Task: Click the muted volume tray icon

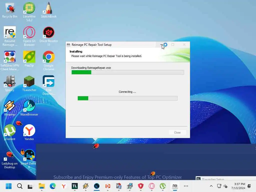Action: 225,186
